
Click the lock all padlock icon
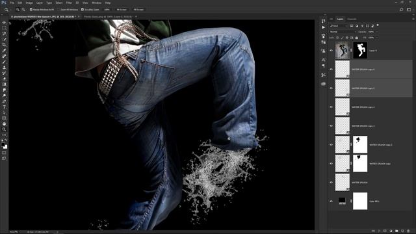point(357,38)
